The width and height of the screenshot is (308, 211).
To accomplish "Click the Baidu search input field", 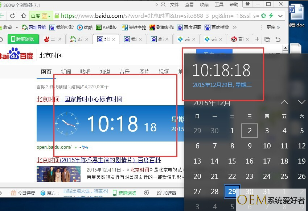I will [109, 55].
